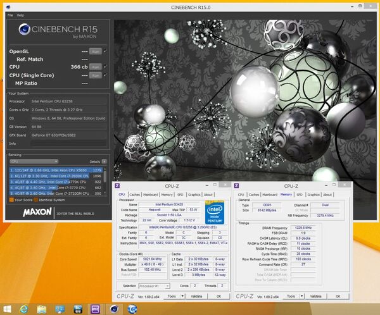Click Validate in left CPU-Z window

pos(196,296)
